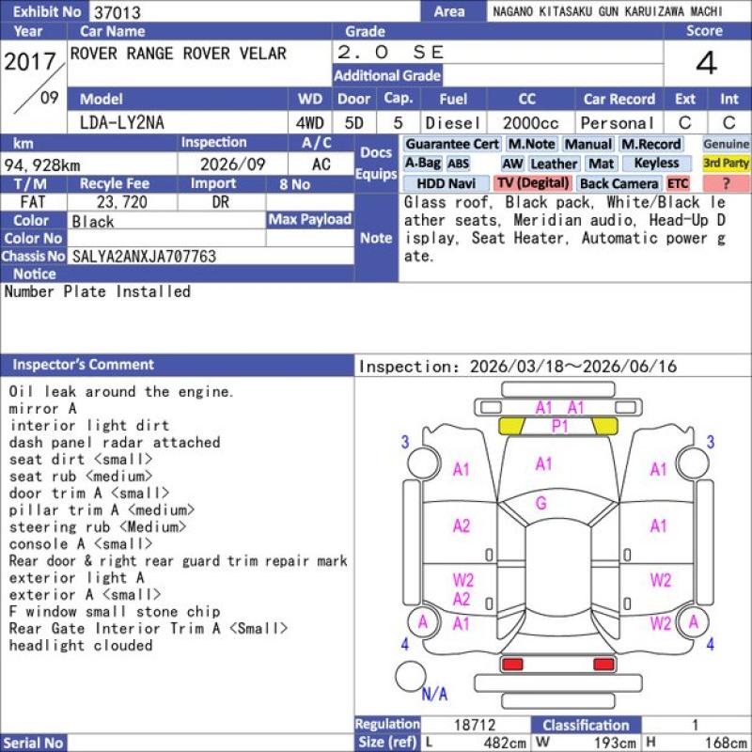Click the A2 marker on the left front door
This screenshot has height=752, width=752.
tap(462, 526)
